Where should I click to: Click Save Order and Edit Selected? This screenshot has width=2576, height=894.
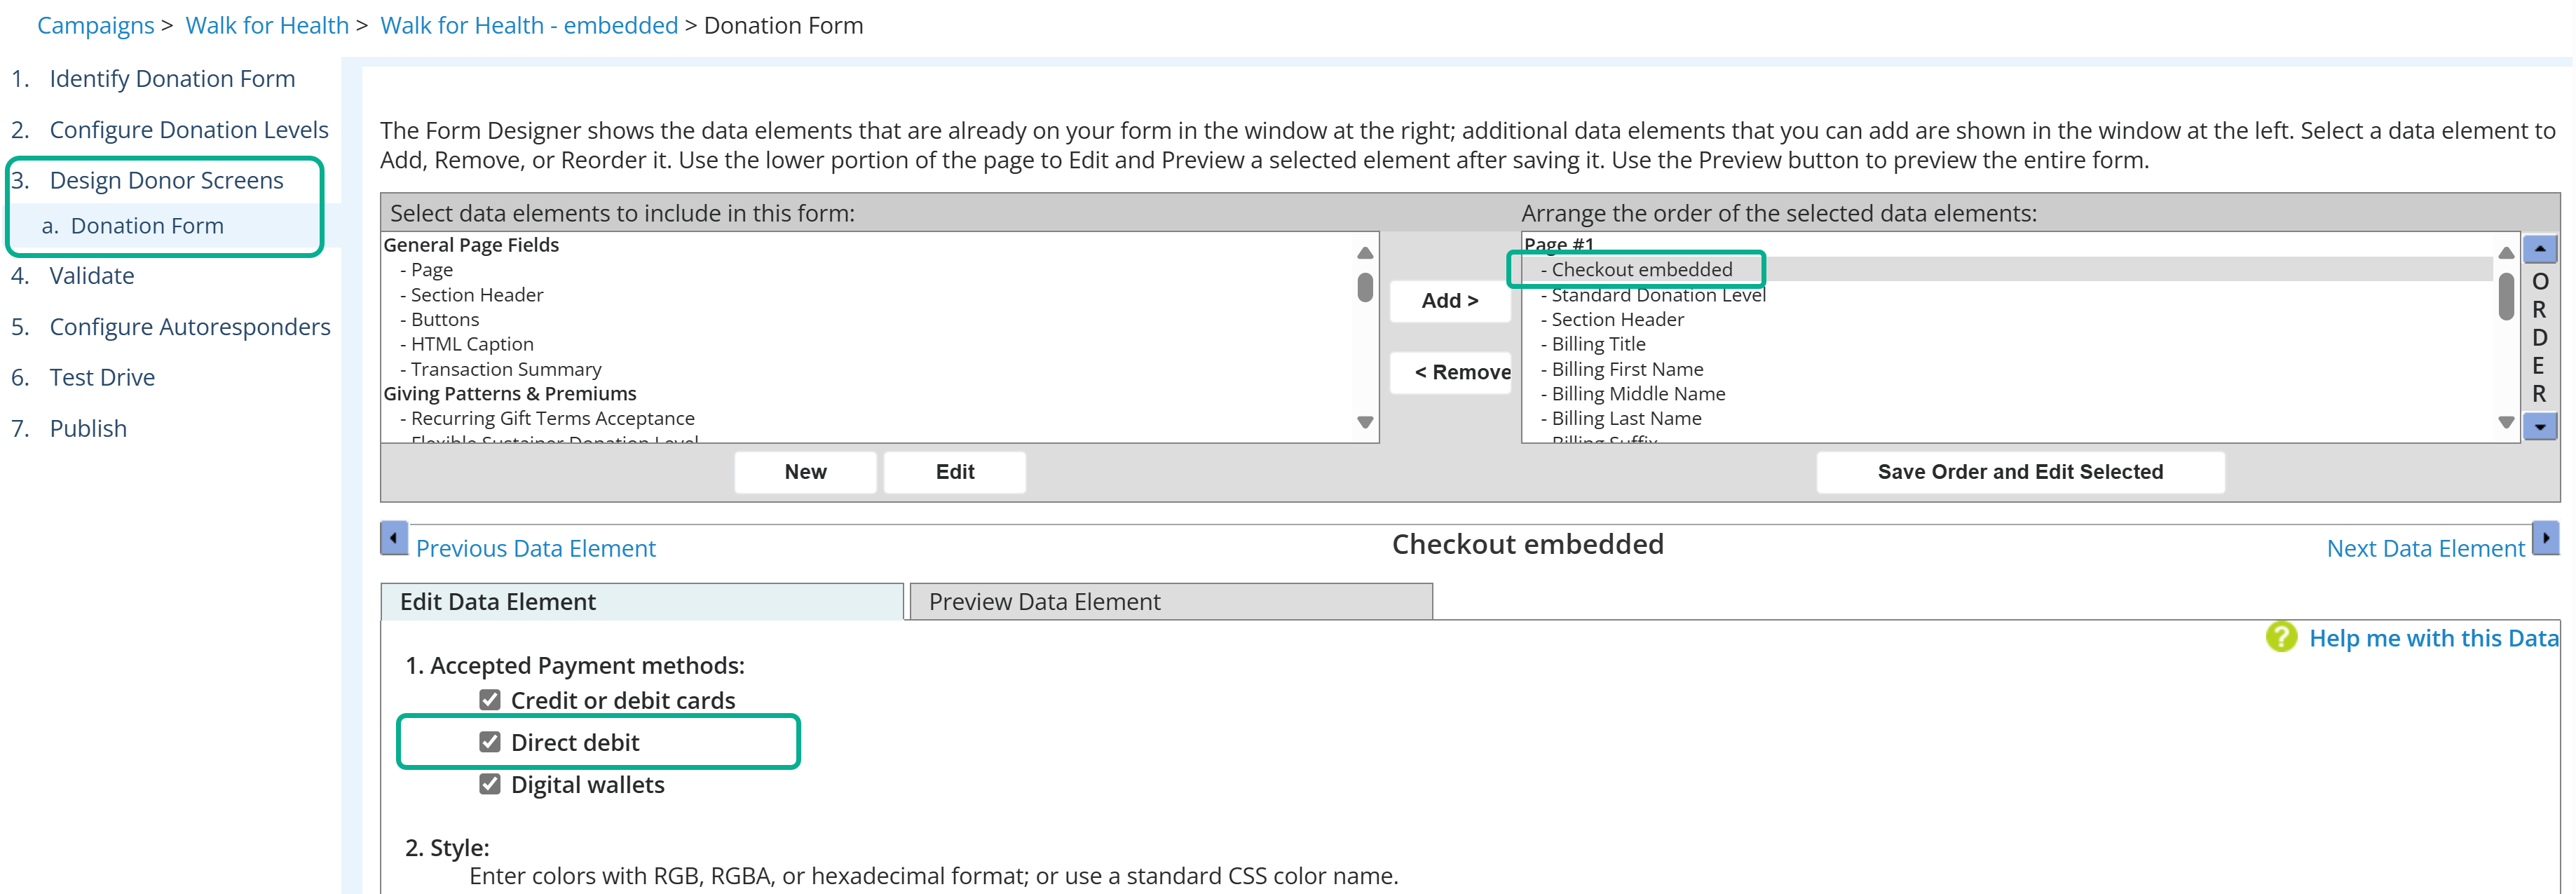pos(2020,472)
